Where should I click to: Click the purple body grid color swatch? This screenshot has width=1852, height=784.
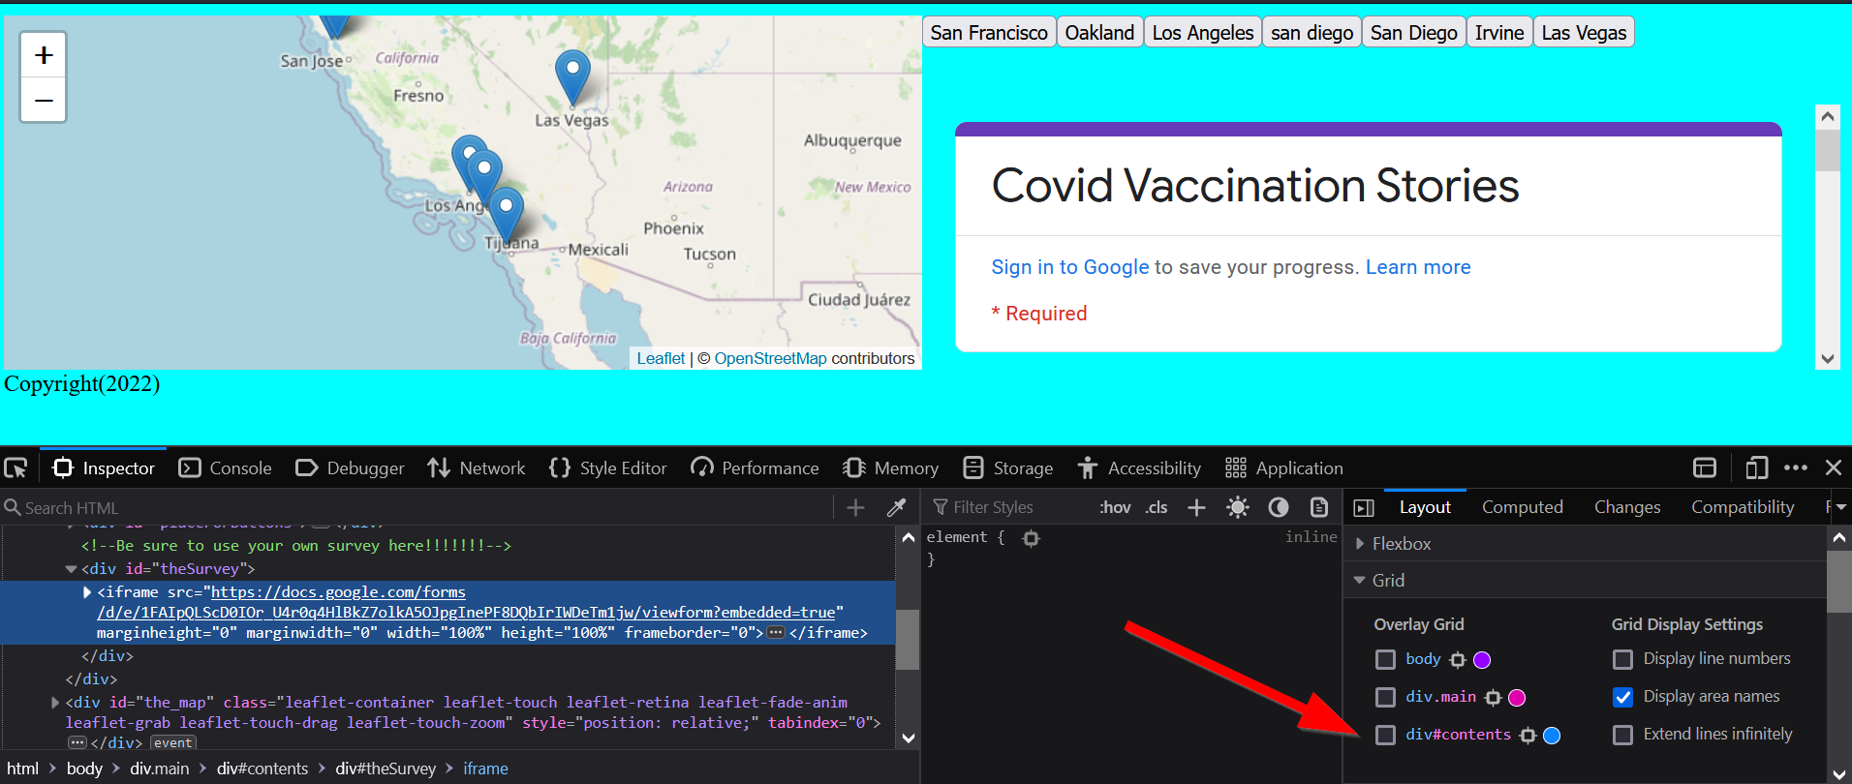click(1482, 660)
